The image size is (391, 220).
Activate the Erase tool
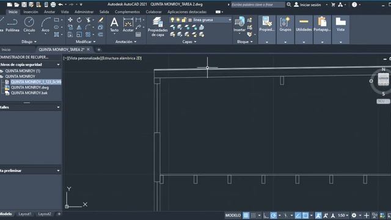(100, 20)
